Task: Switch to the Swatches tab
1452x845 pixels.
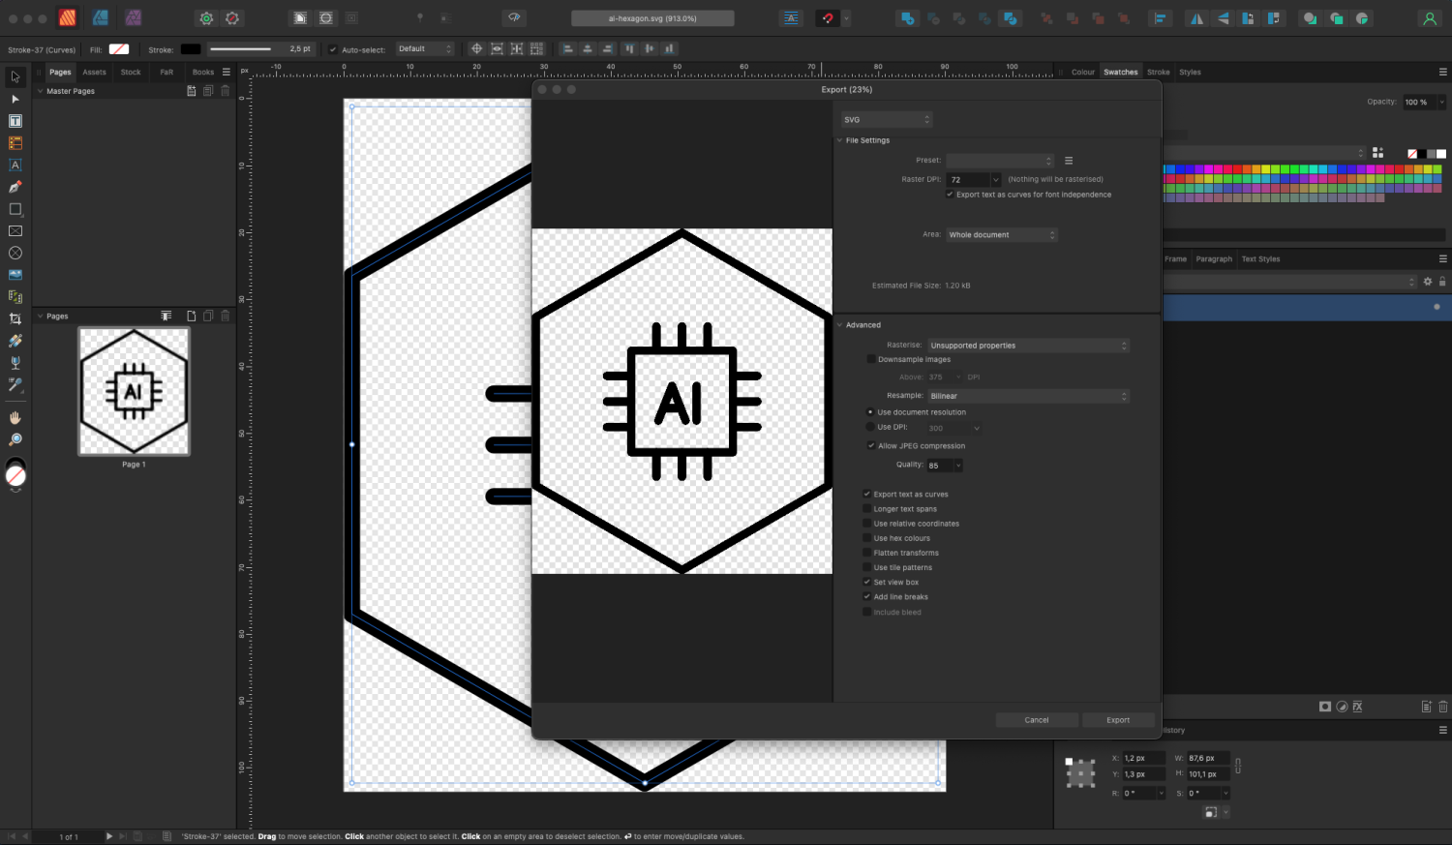Action: pos(1120,72)
